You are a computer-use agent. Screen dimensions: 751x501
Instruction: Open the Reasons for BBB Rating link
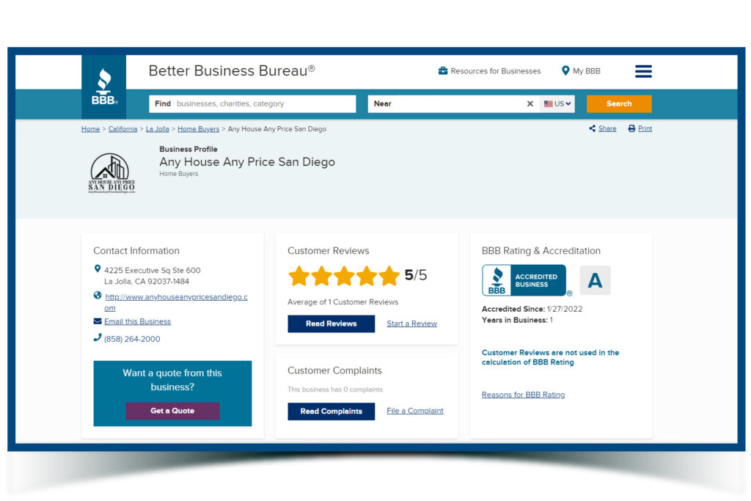[x=524, y=395]
